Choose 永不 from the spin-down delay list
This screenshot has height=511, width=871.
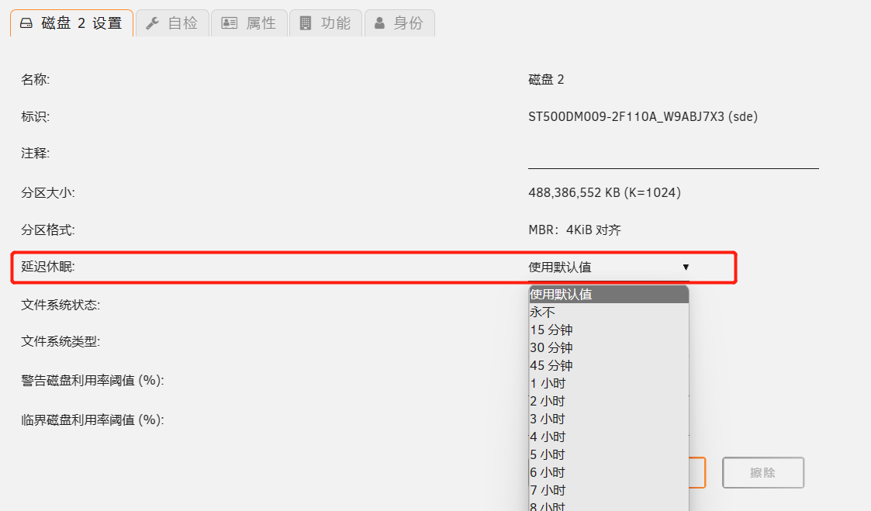[x=543, y=312]
